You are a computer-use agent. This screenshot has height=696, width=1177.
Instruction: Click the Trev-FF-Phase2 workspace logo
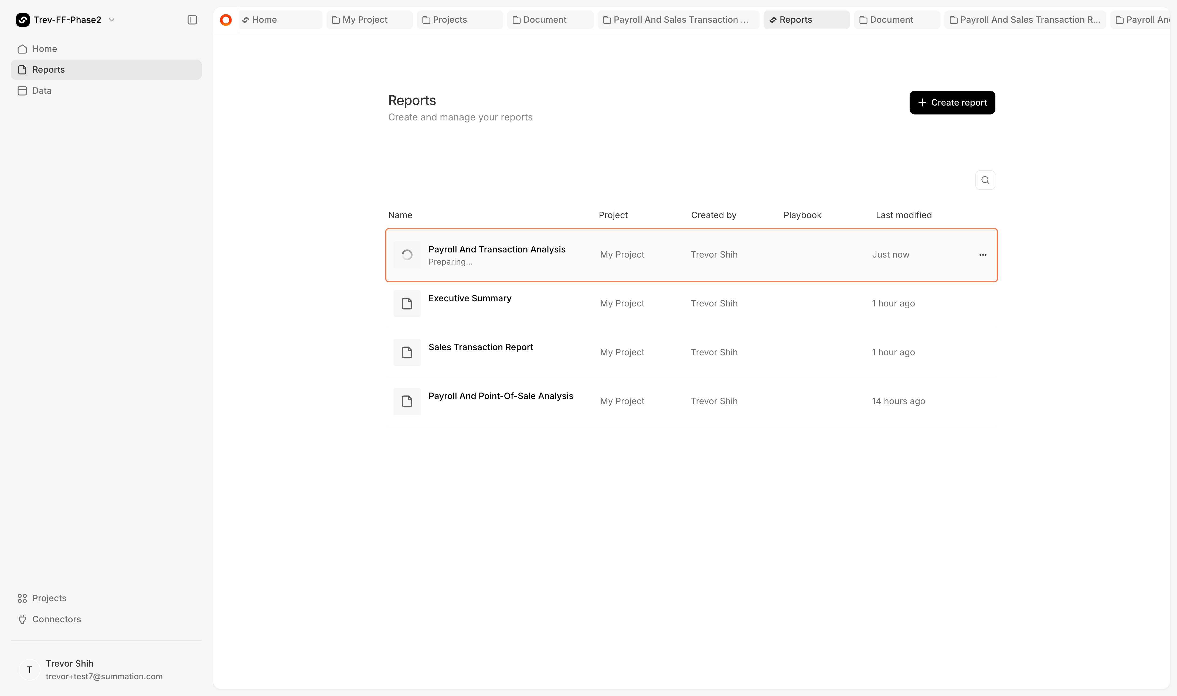(23, 20)
